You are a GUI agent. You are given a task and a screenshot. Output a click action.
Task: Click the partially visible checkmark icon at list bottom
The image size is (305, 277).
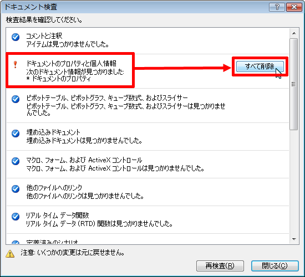pos(16,243)
